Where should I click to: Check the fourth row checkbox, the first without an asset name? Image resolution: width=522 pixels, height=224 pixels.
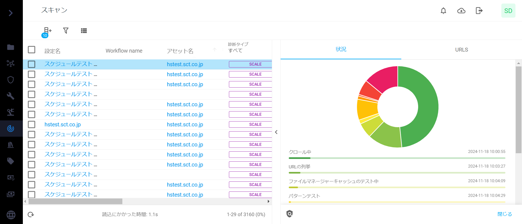pyautogui.click(x=32, y=94)
